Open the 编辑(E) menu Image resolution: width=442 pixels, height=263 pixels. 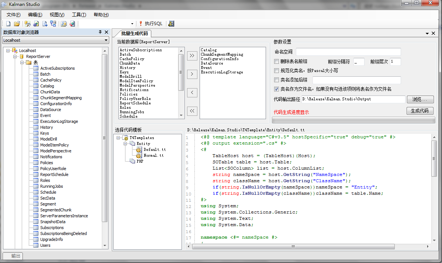click(x=35, y=15)
